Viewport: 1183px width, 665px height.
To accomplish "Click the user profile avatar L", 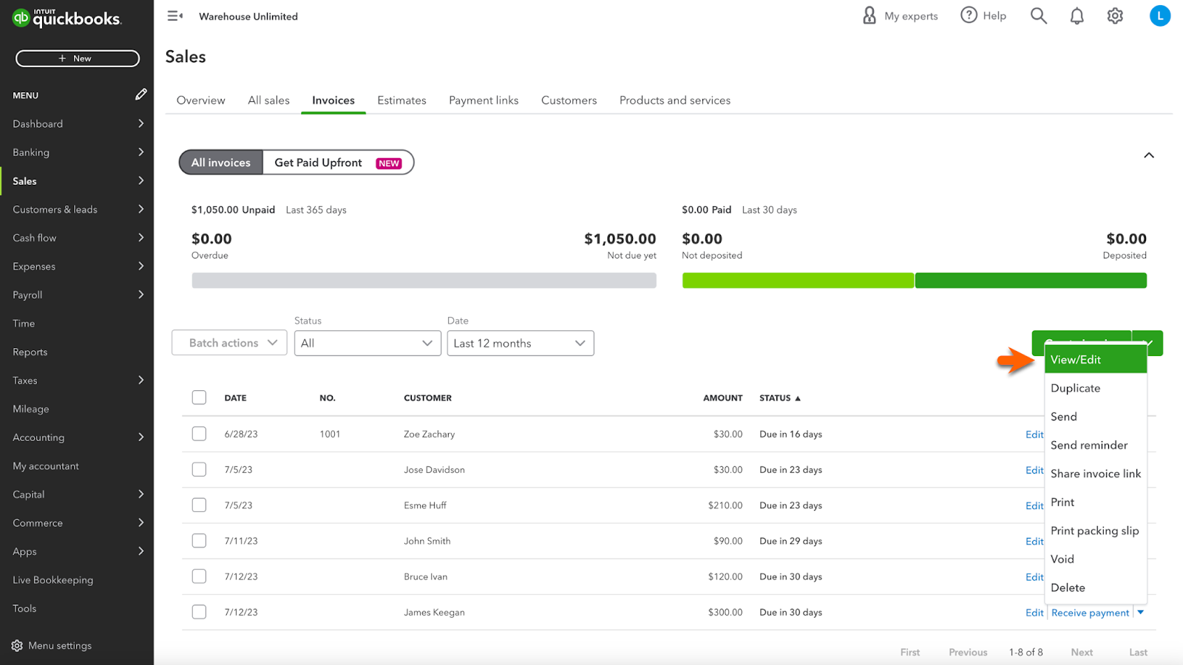I will coord(1159,16).
